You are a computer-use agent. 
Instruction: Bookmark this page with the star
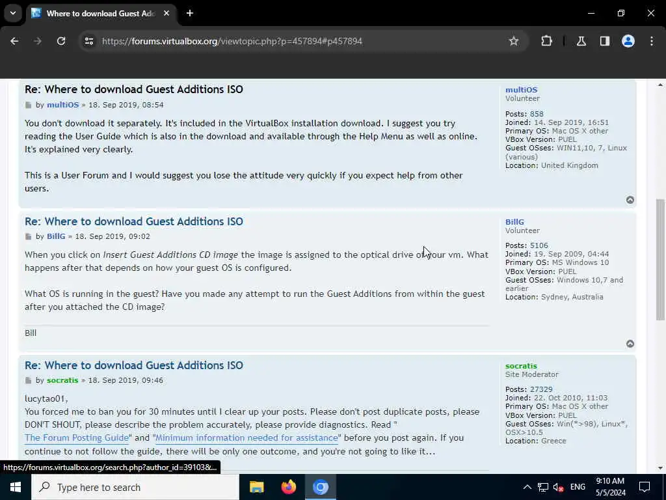(x=514, y=41)
